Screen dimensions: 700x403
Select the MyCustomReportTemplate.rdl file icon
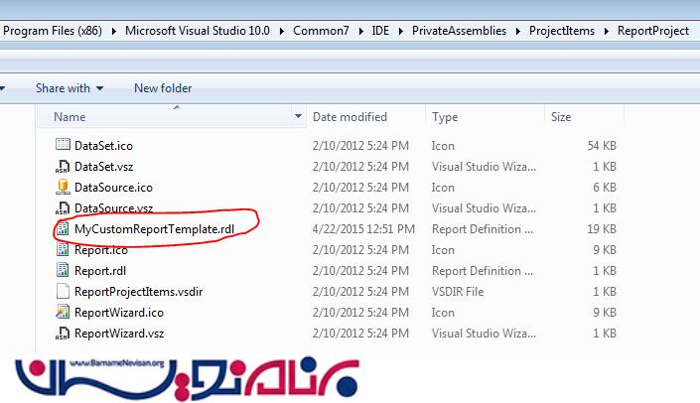pyautogui.click(x=64, y=229)
